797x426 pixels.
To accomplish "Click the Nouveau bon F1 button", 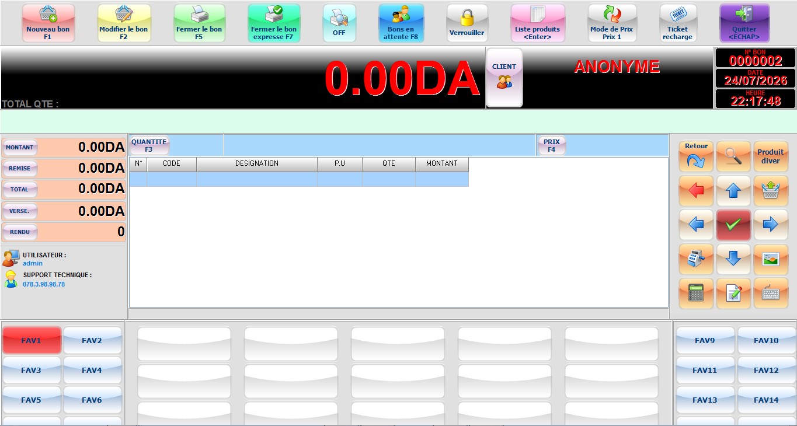I will click(48, 23).
